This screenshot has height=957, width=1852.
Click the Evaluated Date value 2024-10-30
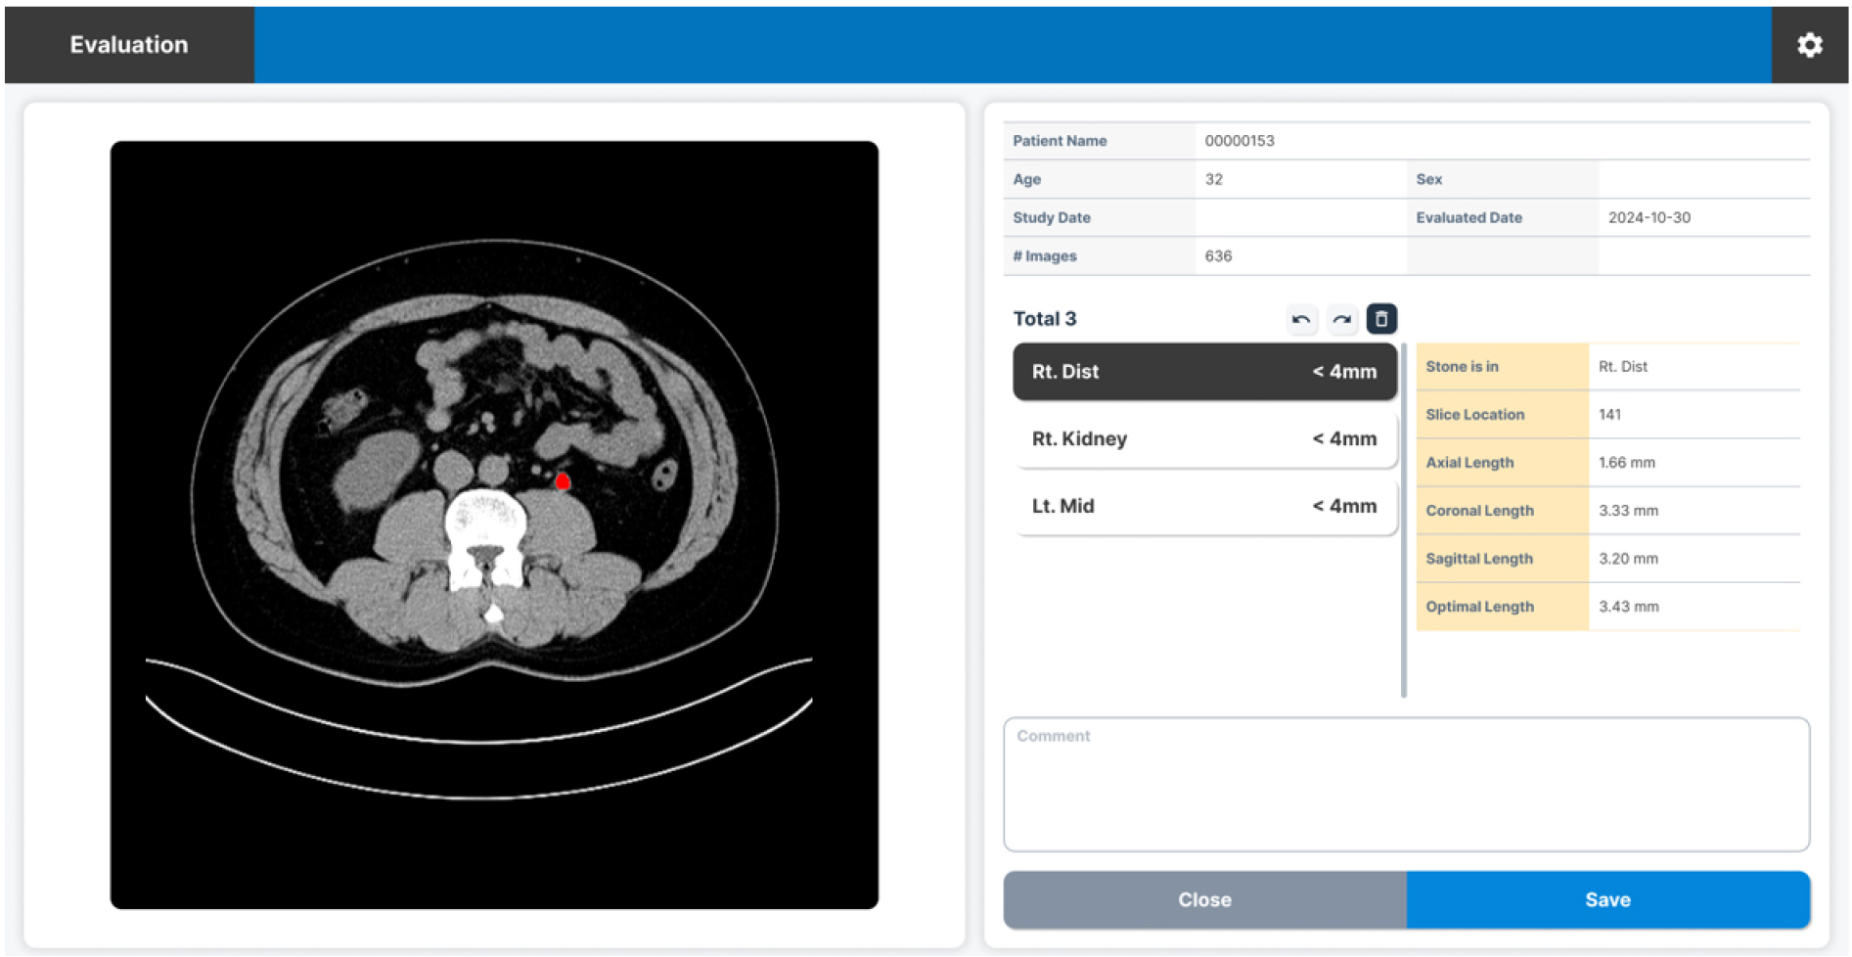[1649, 217]
